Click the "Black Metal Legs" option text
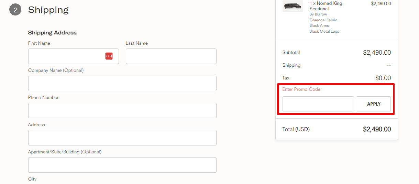The height and width of the screenshot is (184, 419). 324,31
